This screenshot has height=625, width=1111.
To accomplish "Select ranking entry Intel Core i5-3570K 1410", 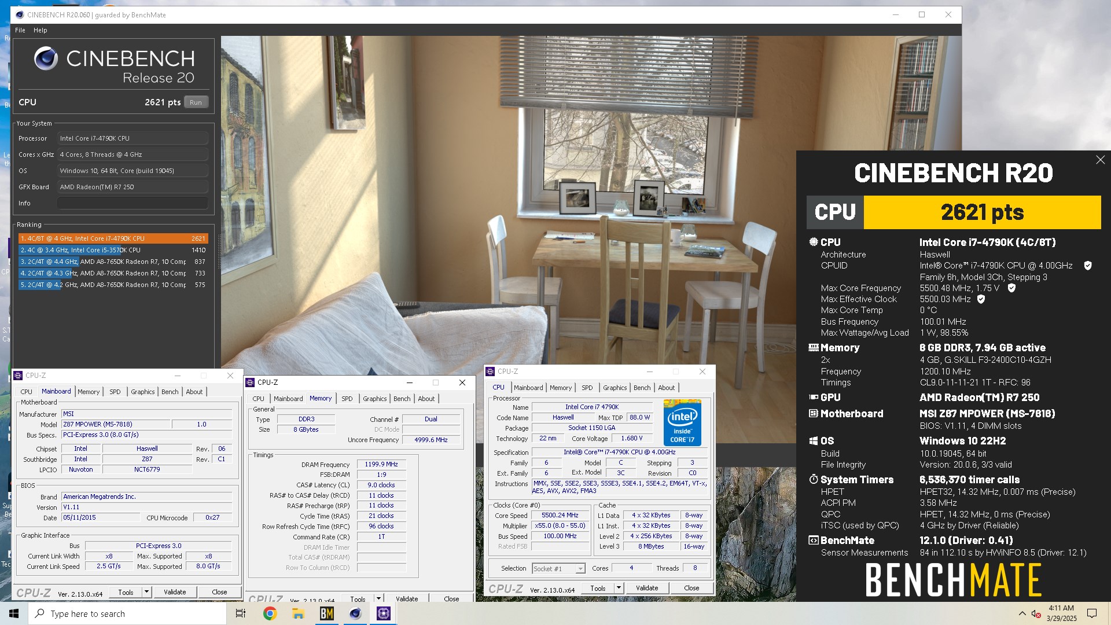I will [x=113, y=250].
